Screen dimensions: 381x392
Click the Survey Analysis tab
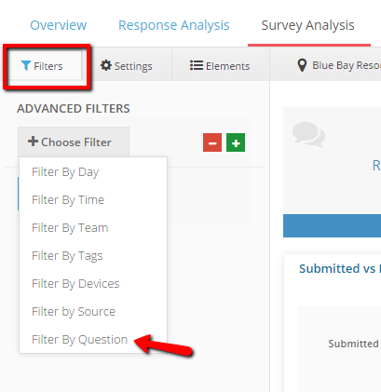coord(307,25)
